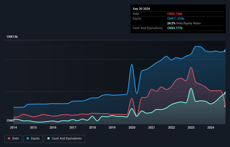Viewport: 230px width, 147px height.
Task: Click the 2016 x-axis label
Action: (53, 127)
